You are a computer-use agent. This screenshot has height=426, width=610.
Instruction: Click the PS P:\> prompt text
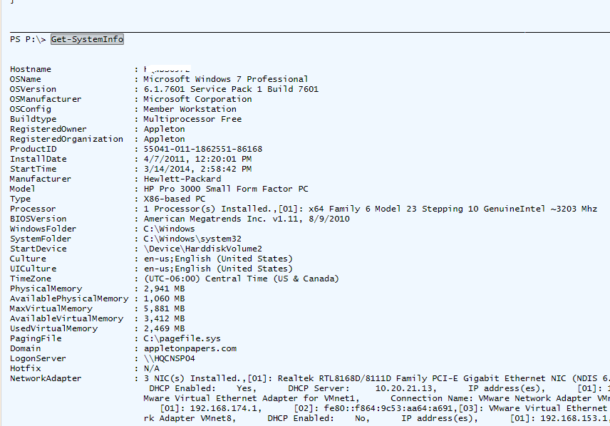click(x=28, y=39)
